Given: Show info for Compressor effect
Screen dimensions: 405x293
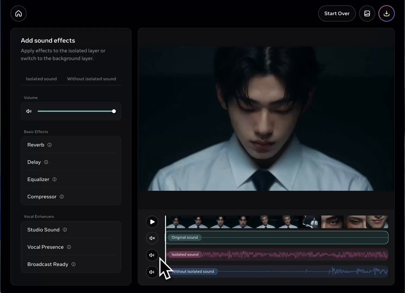Looking at the screenshot, I should tap(61, 197).
